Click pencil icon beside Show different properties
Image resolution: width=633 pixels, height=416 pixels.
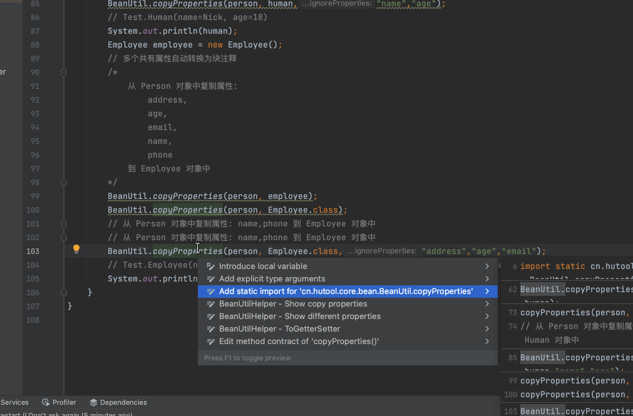211,317
